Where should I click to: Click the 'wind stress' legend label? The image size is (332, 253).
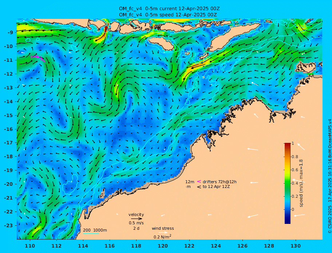click(163, 228)
